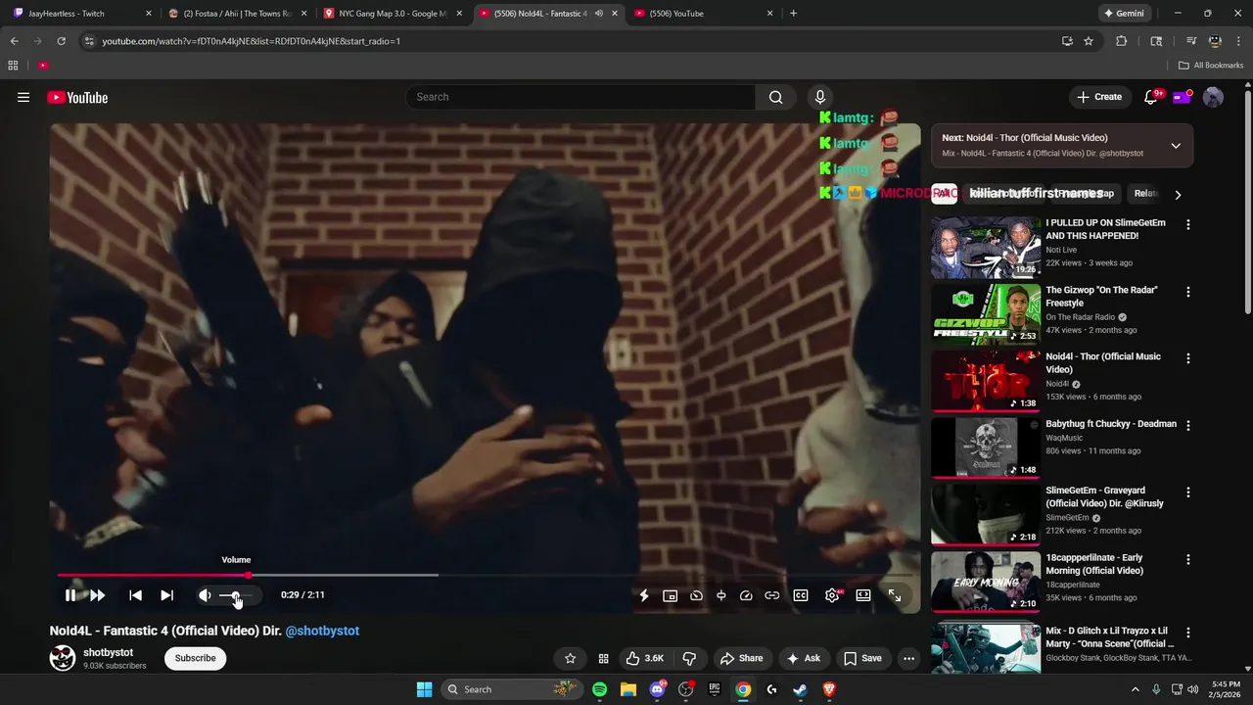Click the Share button below the video
Image resolution: width=1253 pixels, height=705 pixels.
pos(741,658)
